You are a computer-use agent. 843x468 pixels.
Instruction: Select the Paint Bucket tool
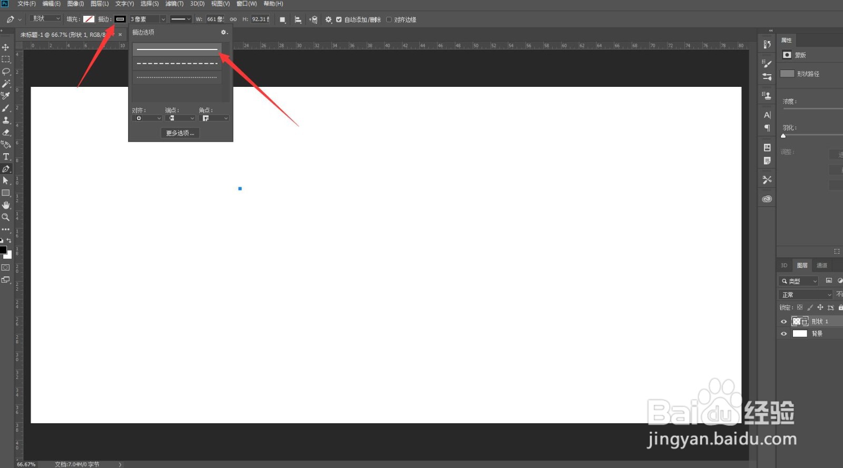point(6,144)
